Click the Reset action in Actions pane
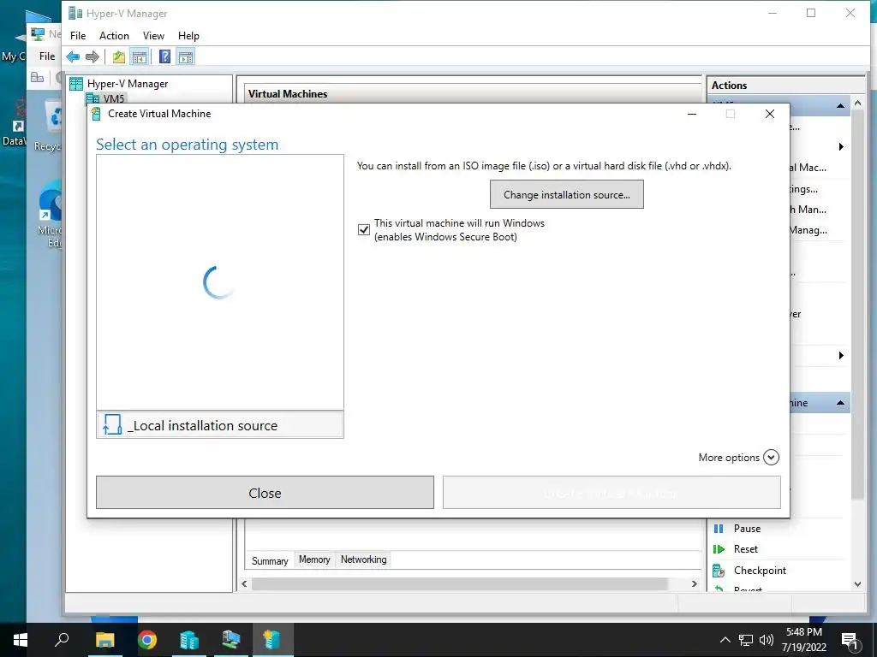 pyautogui.click(x=746, y=549)
